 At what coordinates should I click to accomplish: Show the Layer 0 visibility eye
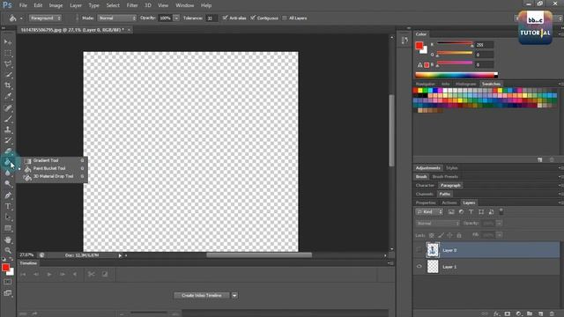[419, 250]
